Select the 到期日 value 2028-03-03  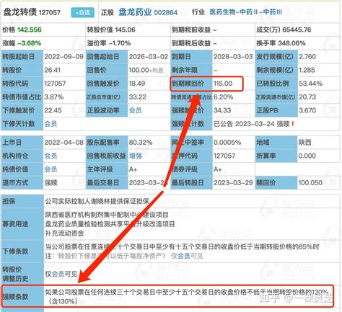(233, 57)
